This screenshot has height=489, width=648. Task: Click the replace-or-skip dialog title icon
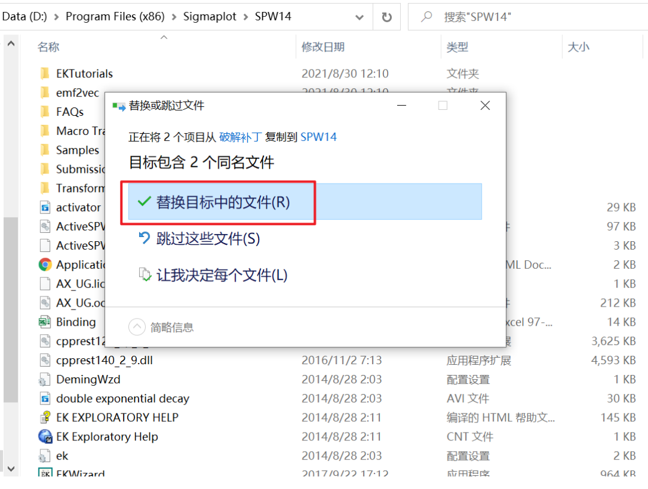[x=119, y=107]
